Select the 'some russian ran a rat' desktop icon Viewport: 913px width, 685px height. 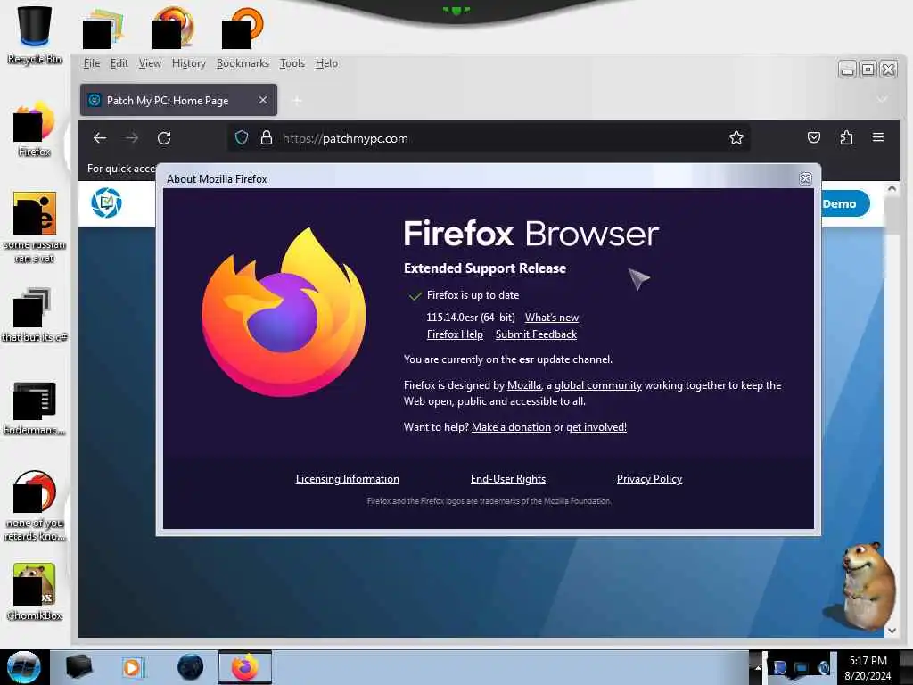pyautogui.click(x=35, y=227)
